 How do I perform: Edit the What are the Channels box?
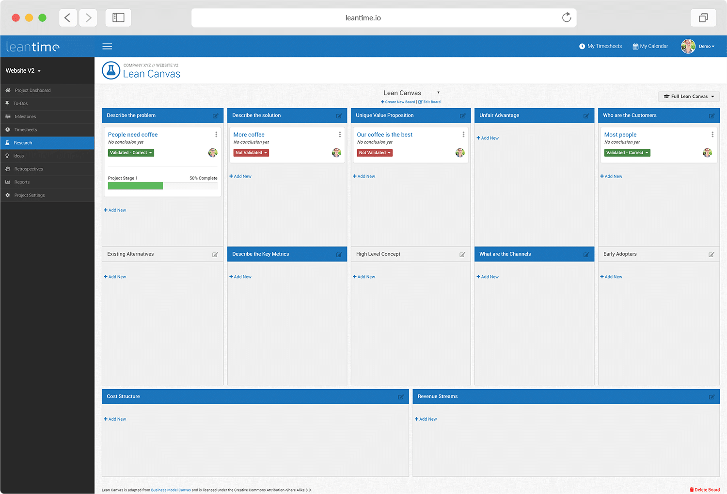pos(586,255)
